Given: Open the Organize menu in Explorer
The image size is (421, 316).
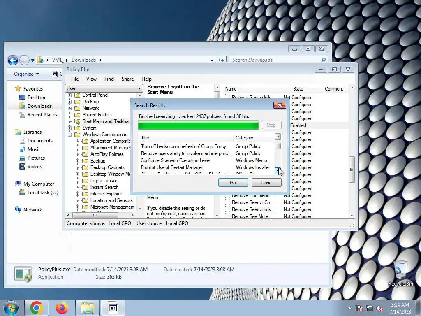Looking at the screenshot, I should coord(26,74).
